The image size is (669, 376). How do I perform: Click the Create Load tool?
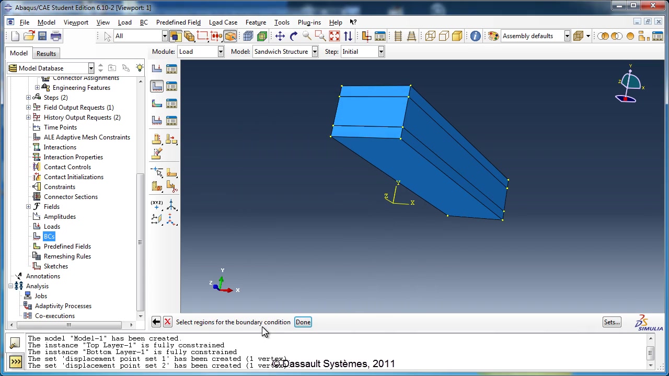pyautogui.click(x=157, y=69)
